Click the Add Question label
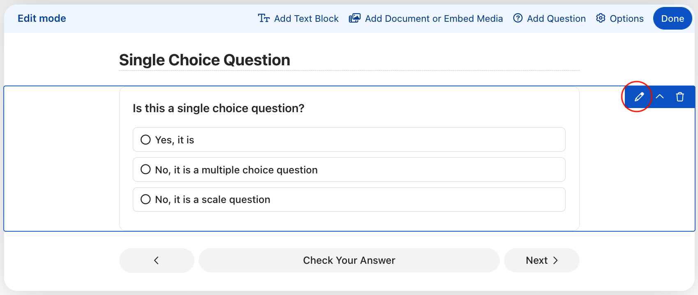 [556, 18]
